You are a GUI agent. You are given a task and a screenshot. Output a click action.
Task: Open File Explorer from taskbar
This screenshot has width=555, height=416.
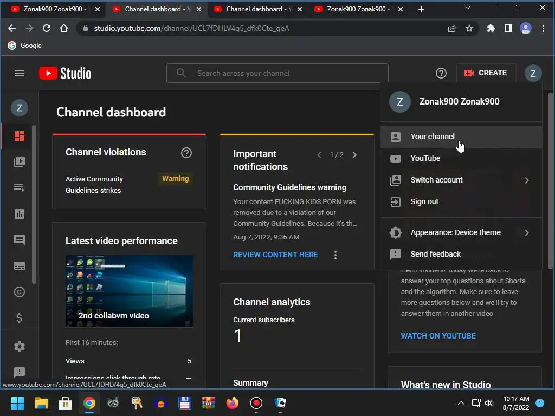coord(41,403)
